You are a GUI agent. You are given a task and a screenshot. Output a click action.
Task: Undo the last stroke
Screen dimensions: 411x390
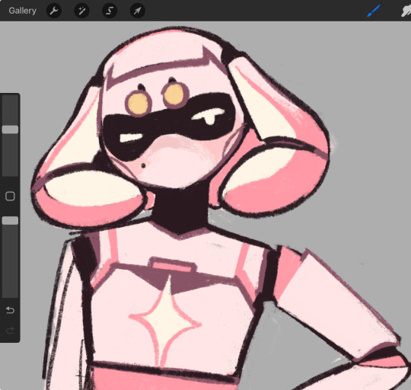(x=10, y=311)
